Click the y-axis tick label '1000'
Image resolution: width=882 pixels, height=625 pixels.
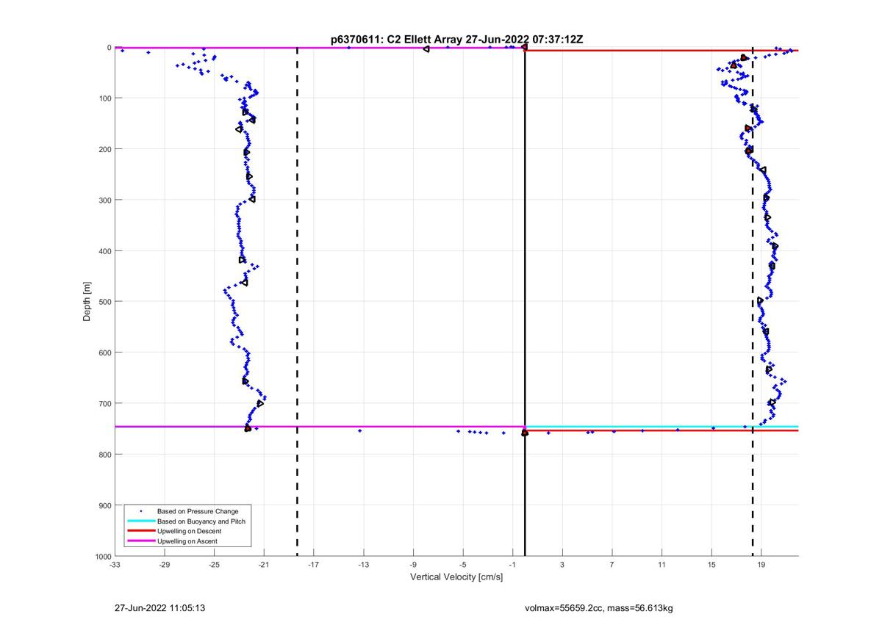pos(102,556)
